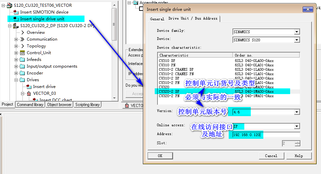
Task: Switch to the Command library tab
Action: (x=30, y=105)
